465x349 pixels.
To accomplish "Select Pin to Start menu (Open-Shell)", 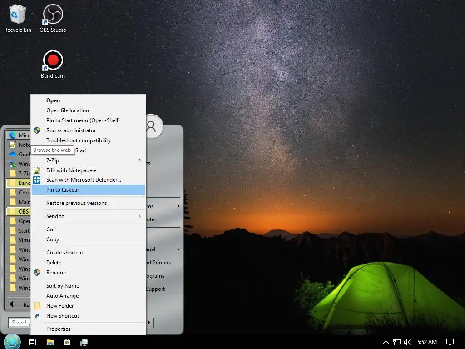I will 88,120.
